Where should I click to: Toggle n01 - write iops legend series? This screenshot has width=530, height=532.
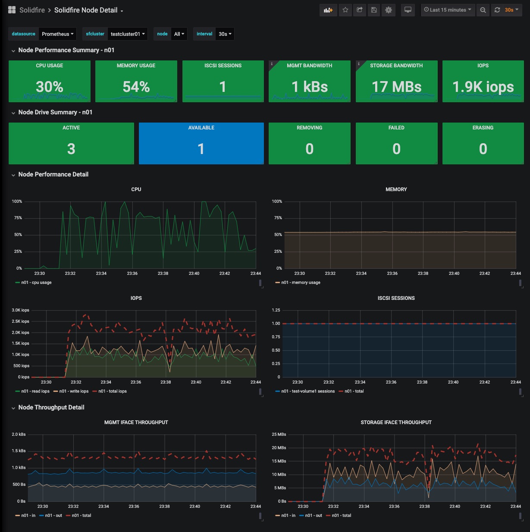(x=74, y=391)
